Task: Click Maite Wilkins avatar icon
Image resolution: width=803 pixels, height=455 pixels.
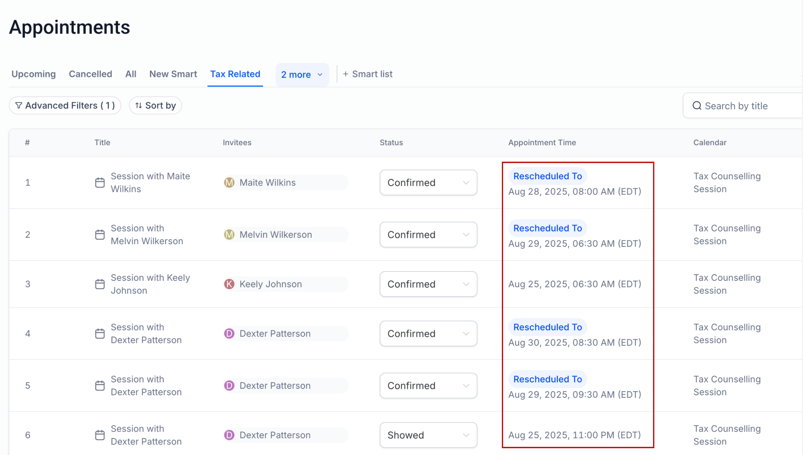Action: coord(229,182)
